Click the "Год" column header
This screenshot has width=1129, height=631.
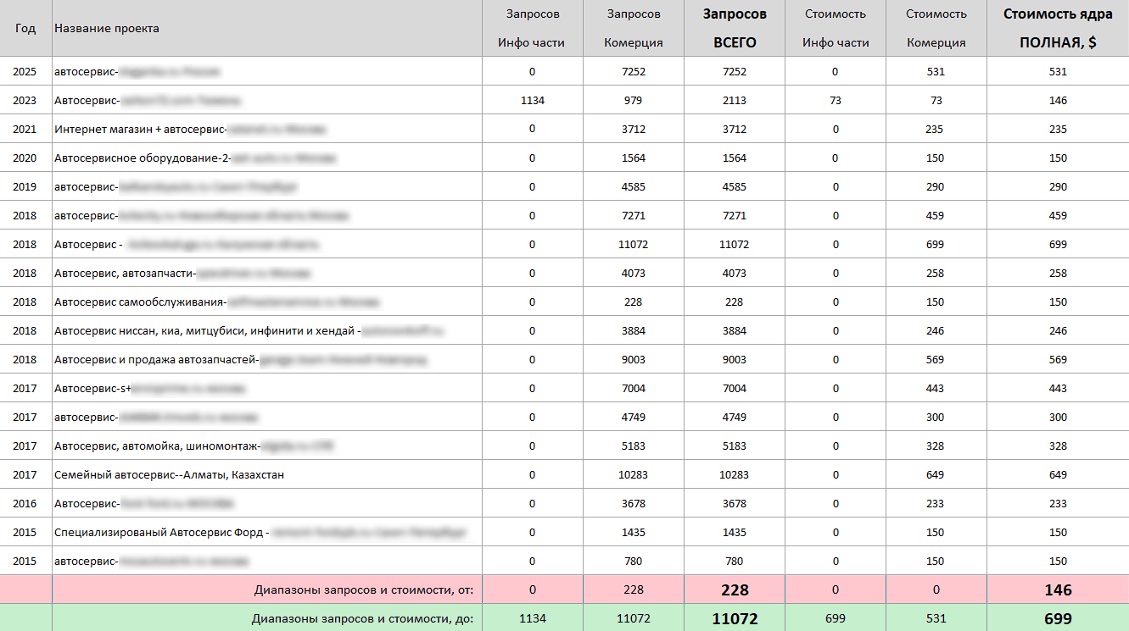(x=25, y=28)
